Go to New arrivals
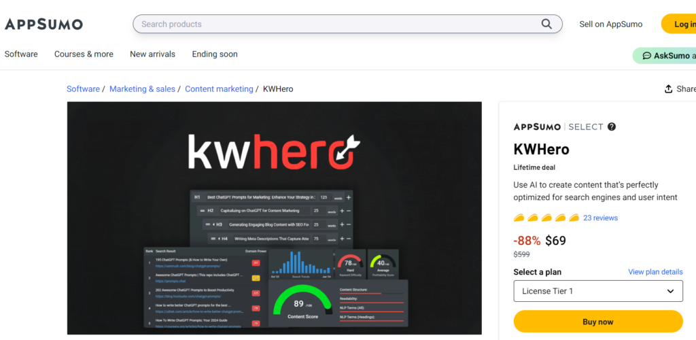This screenshot has height=340, width=696. coord(152,54)
